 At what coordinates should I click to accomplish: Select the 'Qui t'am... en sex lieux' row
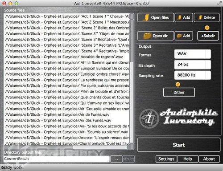[66, 103]
